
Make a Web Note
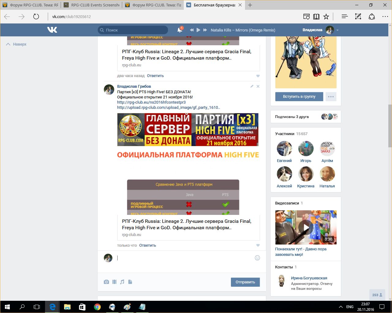358,17
